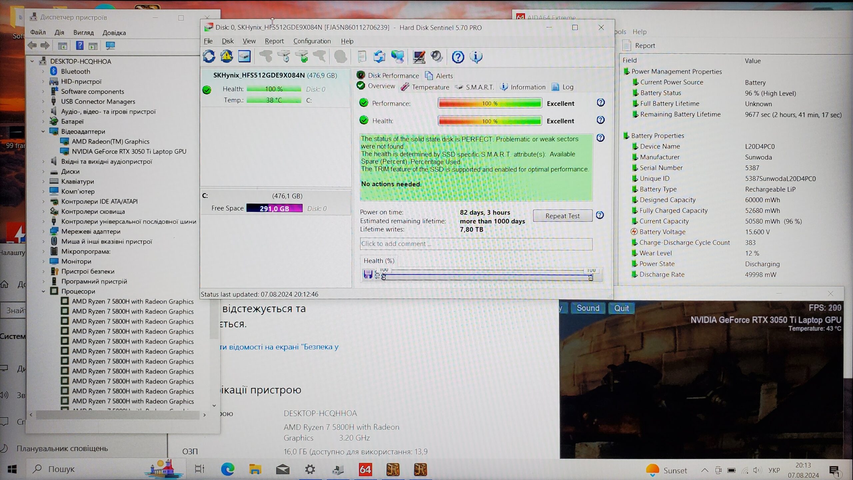The height and width of the screenshot is (480, 853).
Task: Click the Refresh icon in Hard Disk Sentinel toolbar
Action: point(209,57)
